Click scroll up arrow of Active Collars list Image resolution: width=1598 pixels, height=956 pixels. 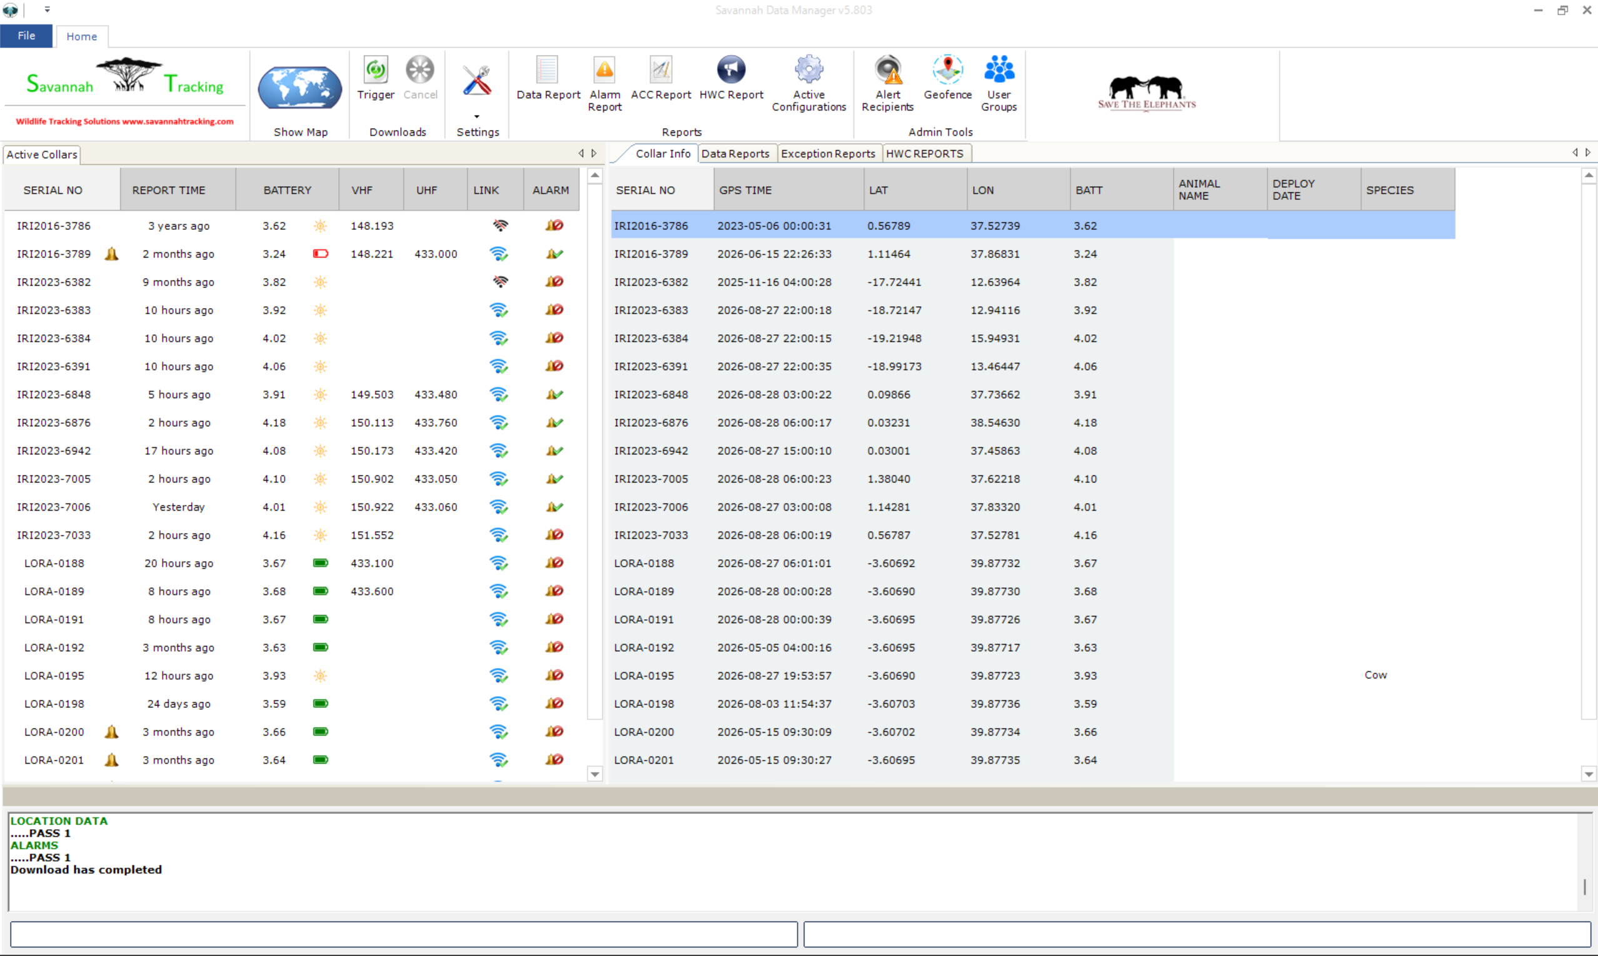[595, 175]
